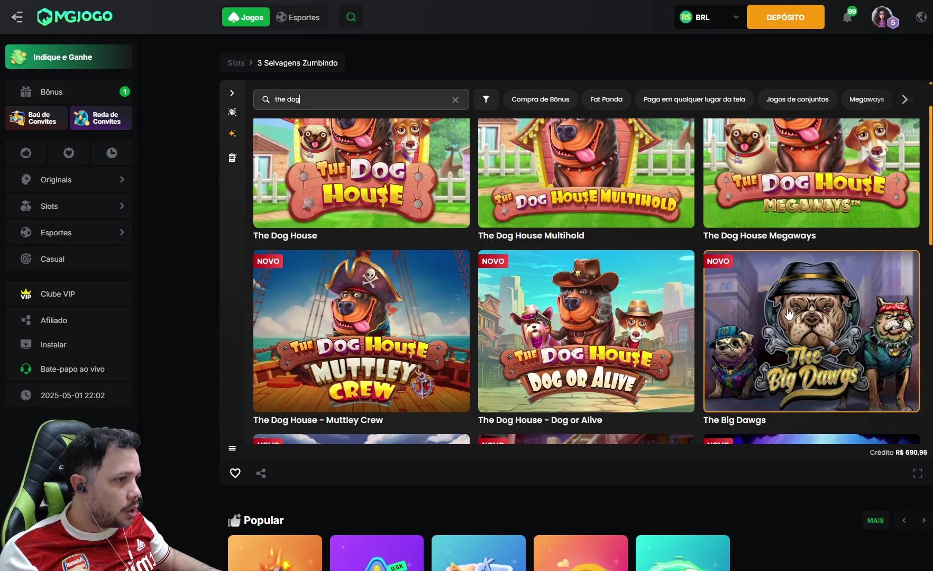Image resolution: width=933 pixels, height=571 pixels.
Task: Open the notifications bell
Action: (x=847, y=17)
